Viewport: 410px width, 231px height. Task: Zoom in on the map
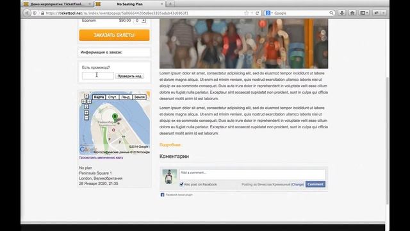point(86,113)
